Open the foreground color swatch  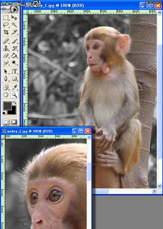point(7,106)
